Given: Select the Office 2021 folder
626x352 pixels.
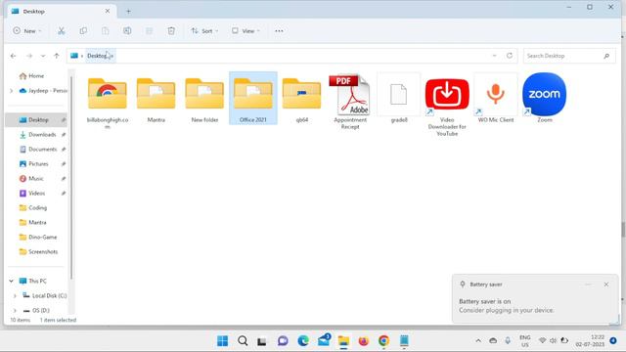Looking at the screenshot, I should point(253,98).
